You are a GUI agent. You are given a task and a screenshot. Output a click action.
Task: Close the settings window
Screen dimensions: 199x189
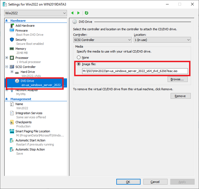(192, 4)
